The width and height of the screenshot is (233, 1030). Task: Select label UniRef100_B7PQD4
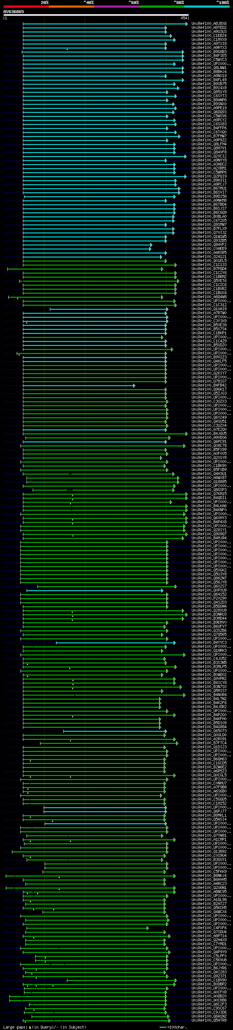point(209,269)
